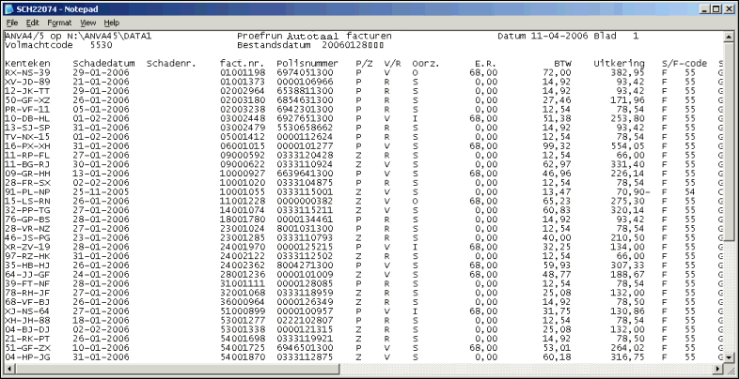The image size is (740, 379).
Task: Open the View menu
Action: tap(87, 22)
